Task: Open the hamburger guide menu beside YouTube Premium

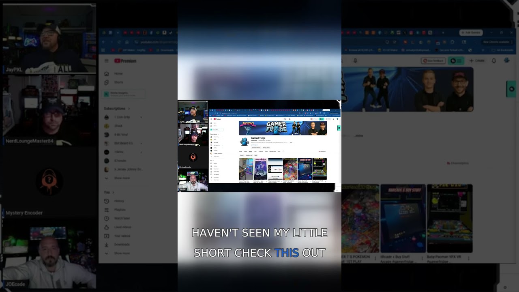Action: pos(106,61)
